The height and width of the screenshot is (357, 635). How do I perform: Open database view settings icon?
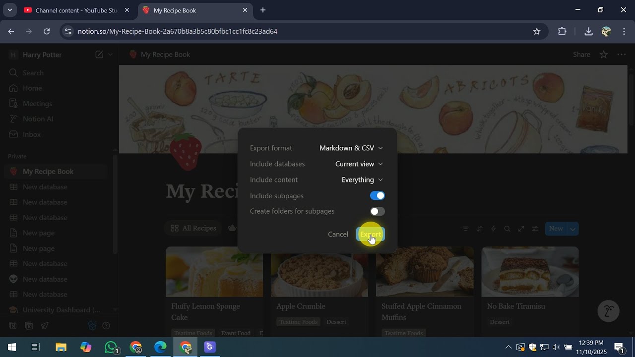535,229
